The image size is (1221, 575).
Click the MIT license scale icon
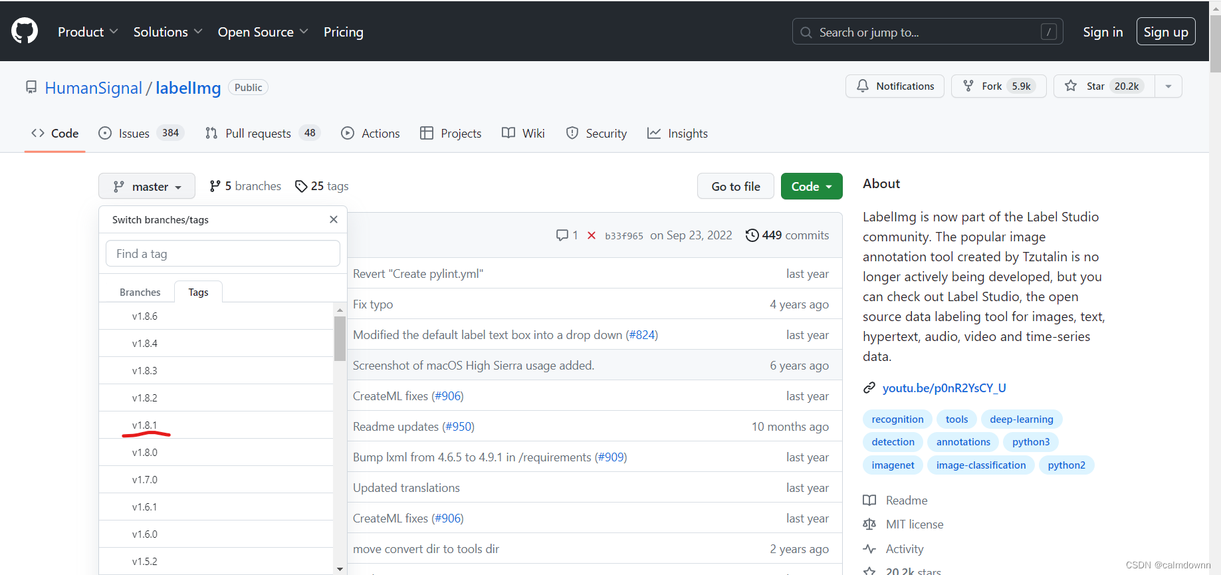coord(869,524)
